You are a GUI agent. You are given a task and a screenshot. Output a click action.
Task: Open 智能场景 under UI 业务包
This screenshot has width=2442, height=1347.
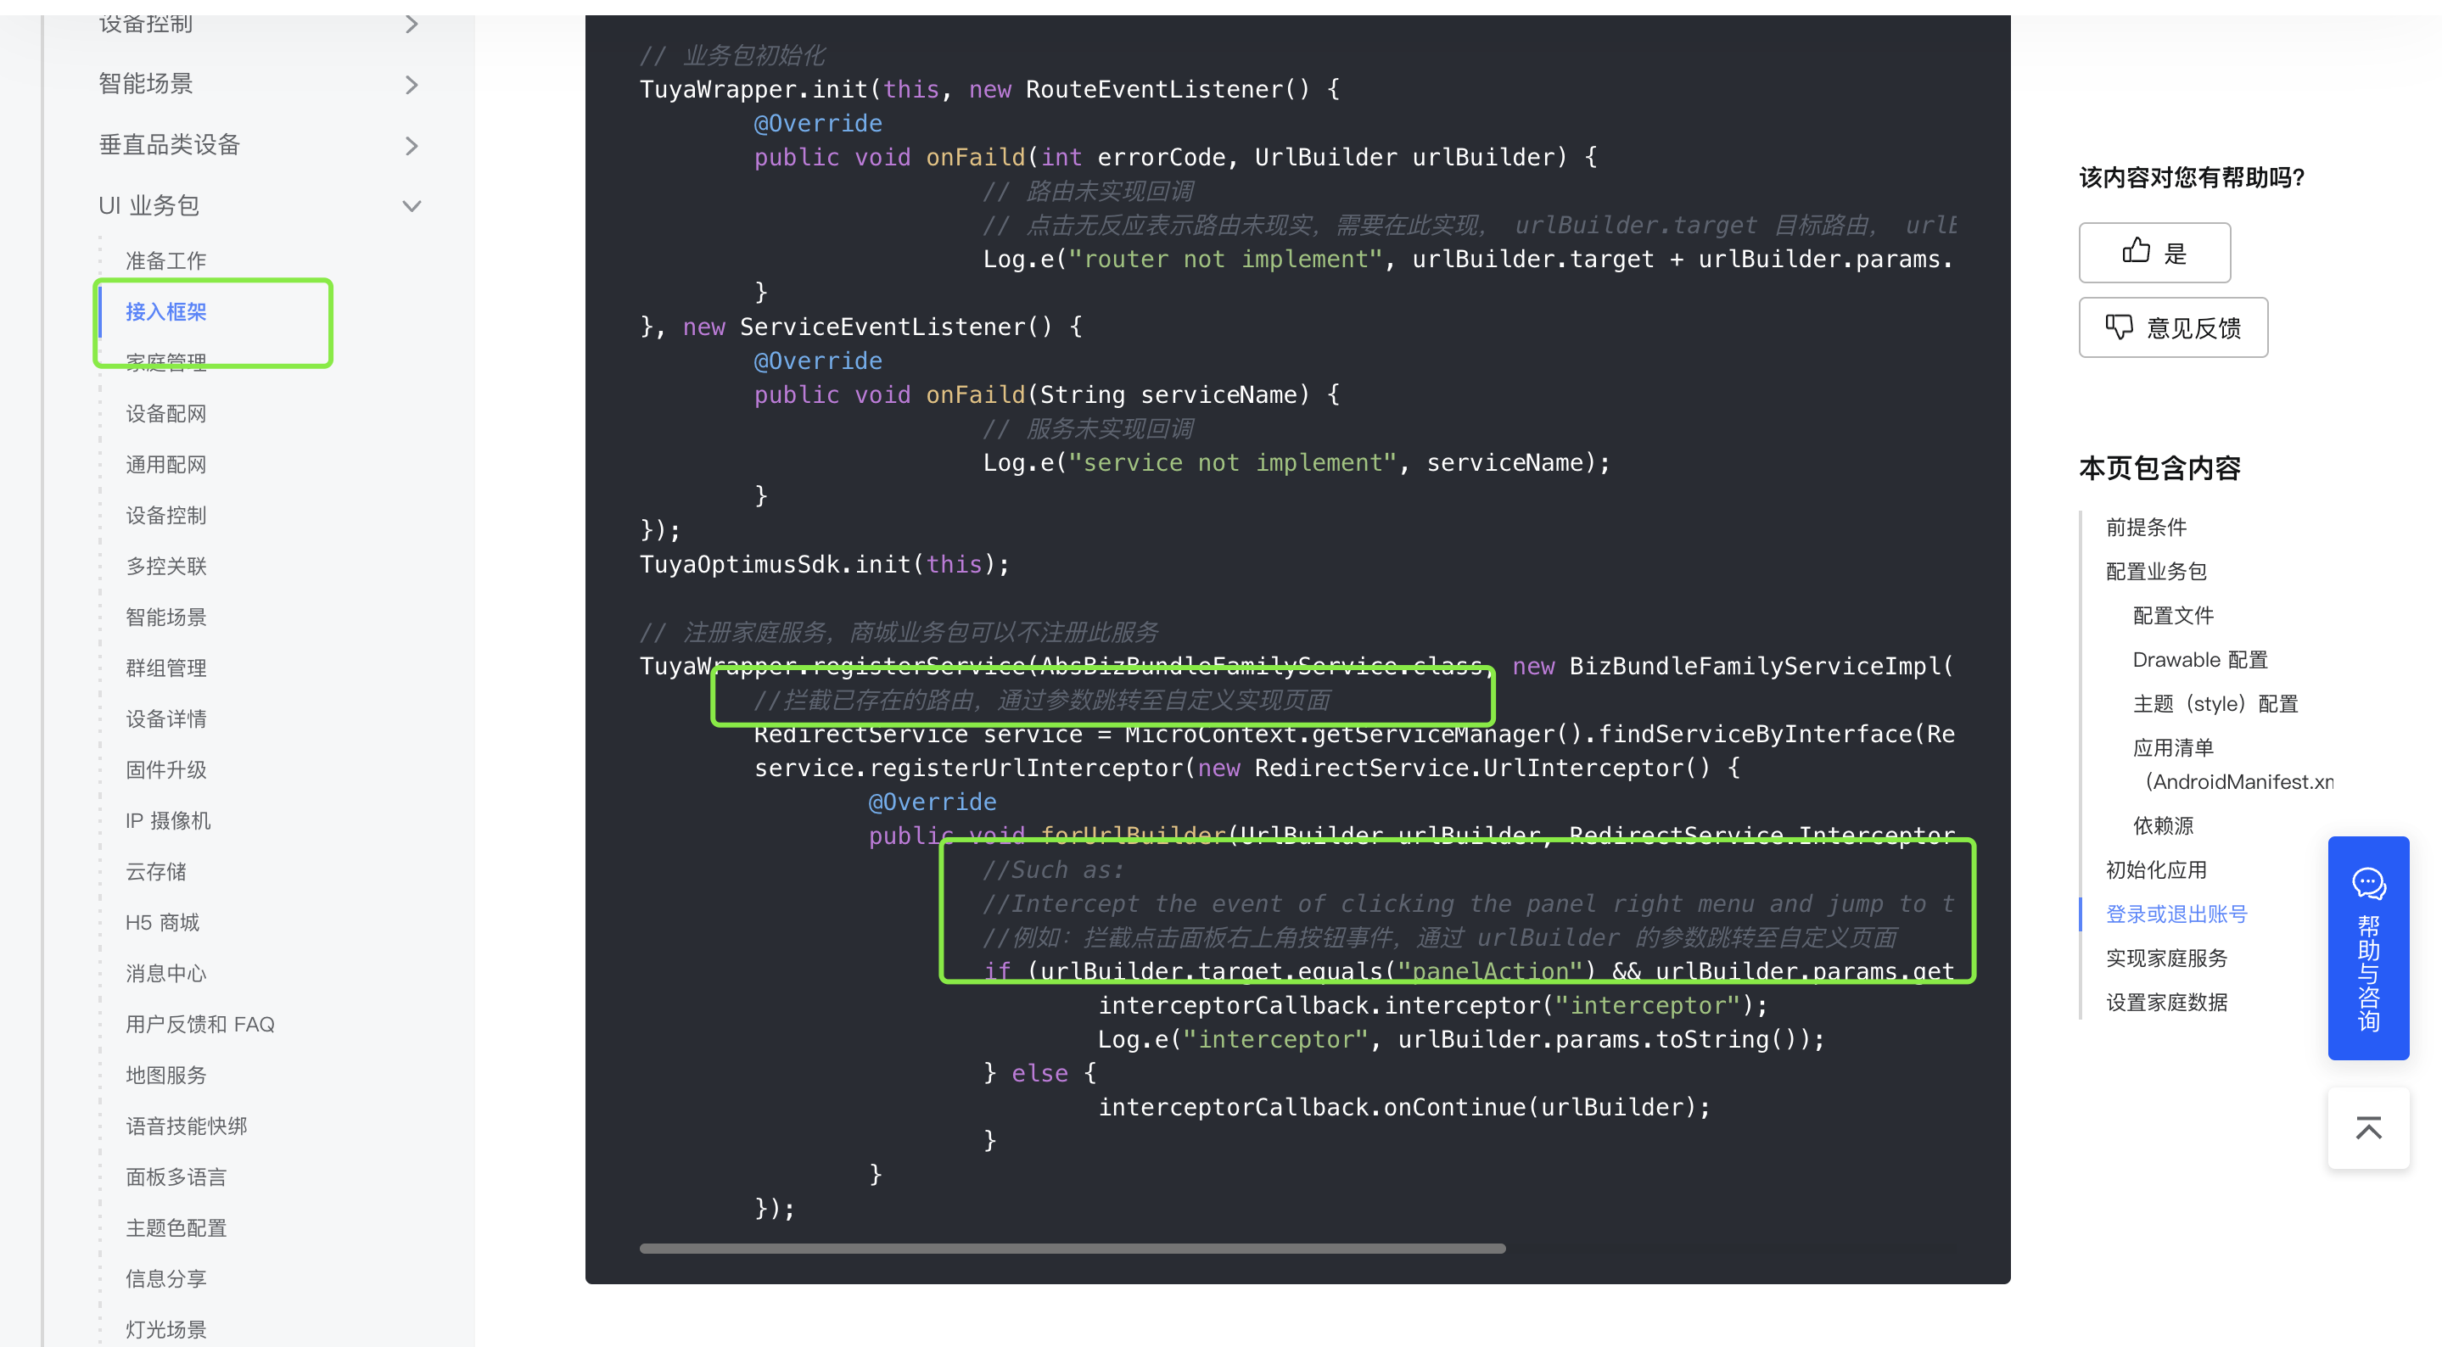pos(166,618)
